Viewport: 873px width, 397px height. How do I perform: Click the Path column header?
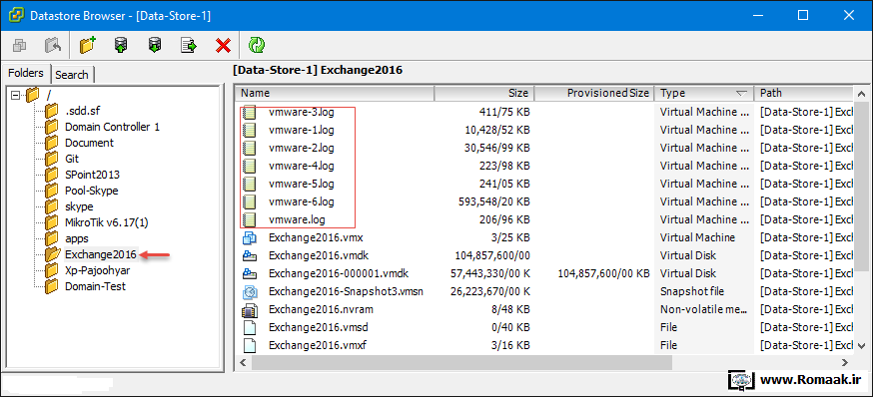coord(803,93)
